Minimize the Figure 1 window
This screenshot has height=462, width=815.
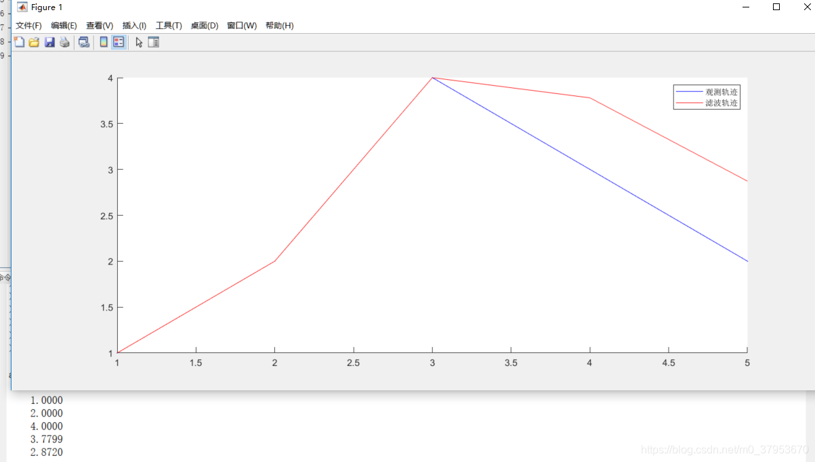click(x=745, y=7)
